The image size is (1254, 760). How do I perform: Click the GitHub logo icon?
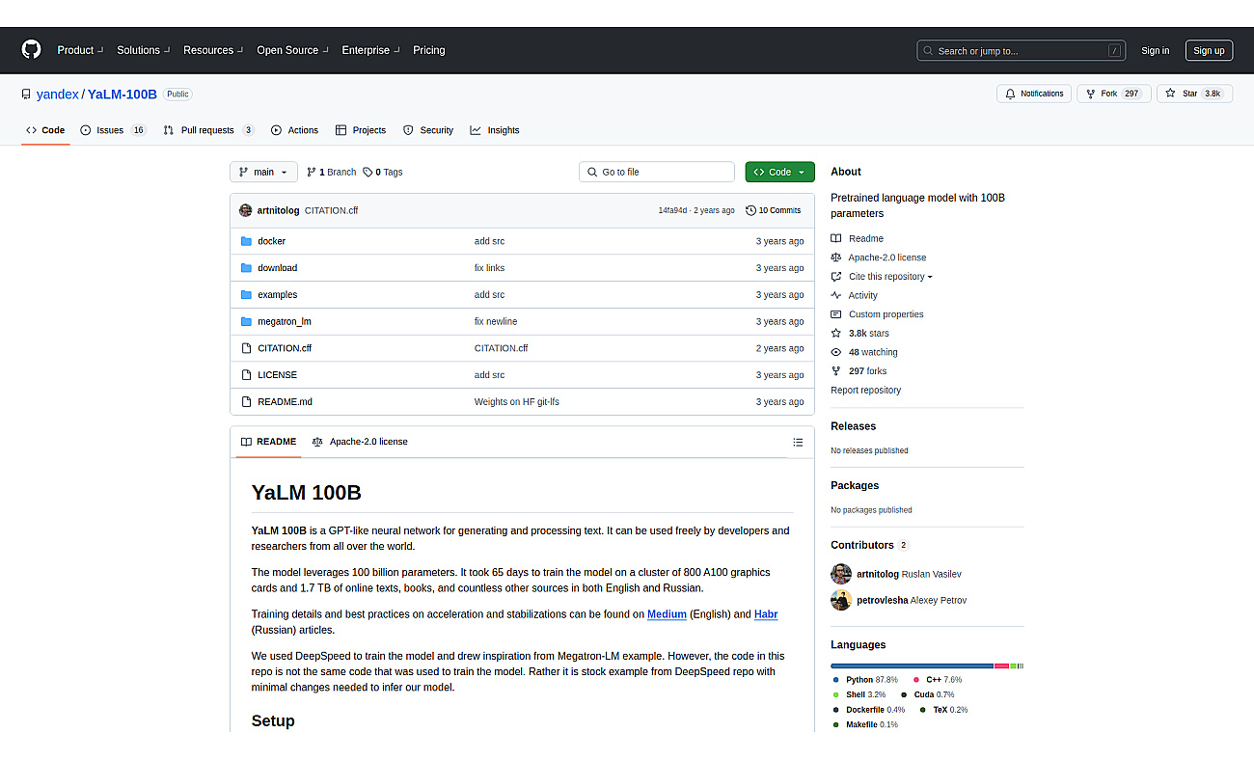point(32,50)
